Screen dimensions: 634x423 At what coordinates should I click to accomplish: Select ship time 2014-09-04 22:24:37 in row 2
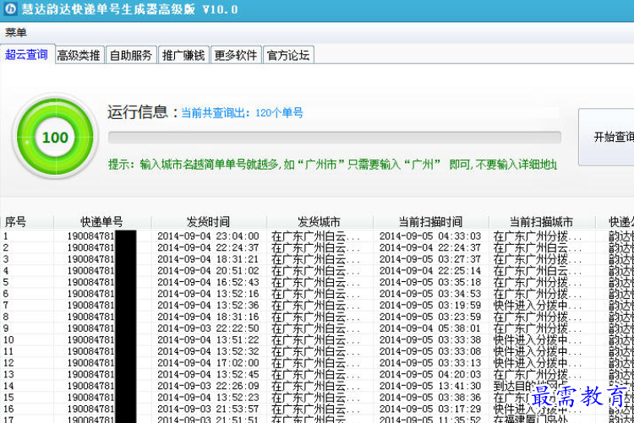208,247
